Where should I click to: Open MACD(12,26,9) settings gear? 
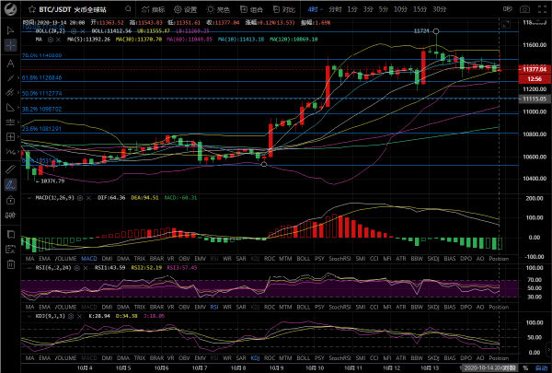pos(80,198)
